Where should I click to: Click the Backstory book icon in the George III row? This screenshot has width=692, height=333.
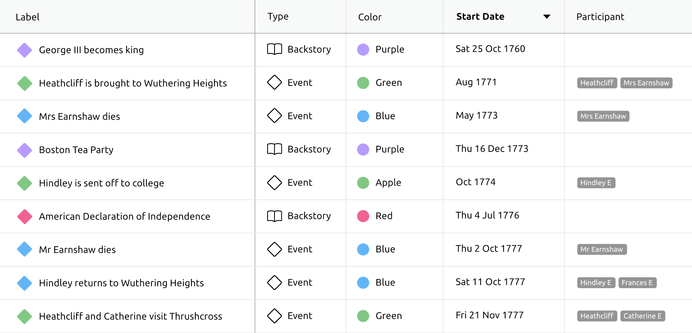coord(274,49)
